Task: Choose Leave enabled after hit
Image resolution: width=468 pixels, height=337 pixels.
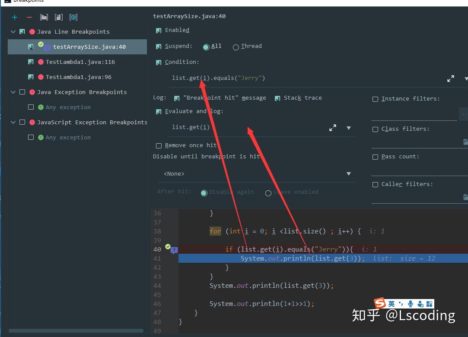Action: point(268,192)
